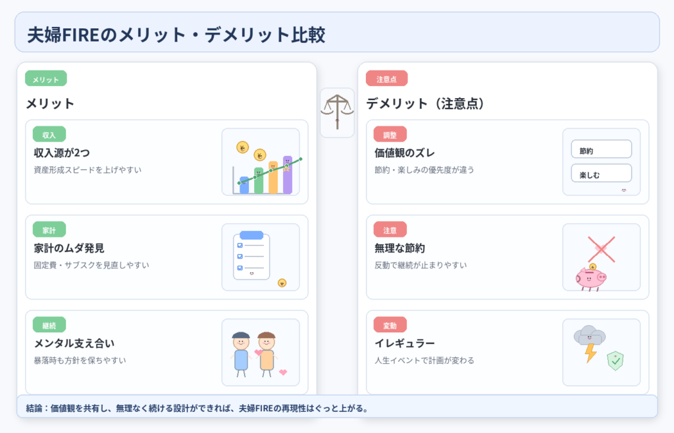Select the 節約 option box
The width and height of the screenshot is (674, 433).
(601, 150)
